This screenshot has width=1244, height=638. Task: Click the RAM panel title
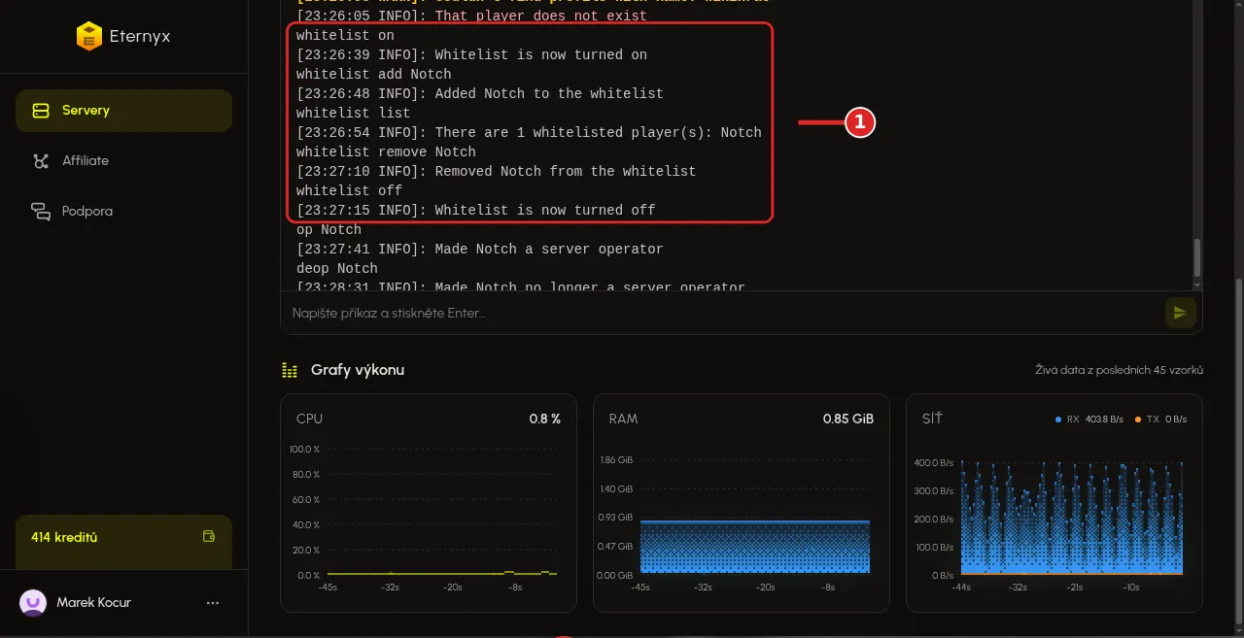click(624, 419)
